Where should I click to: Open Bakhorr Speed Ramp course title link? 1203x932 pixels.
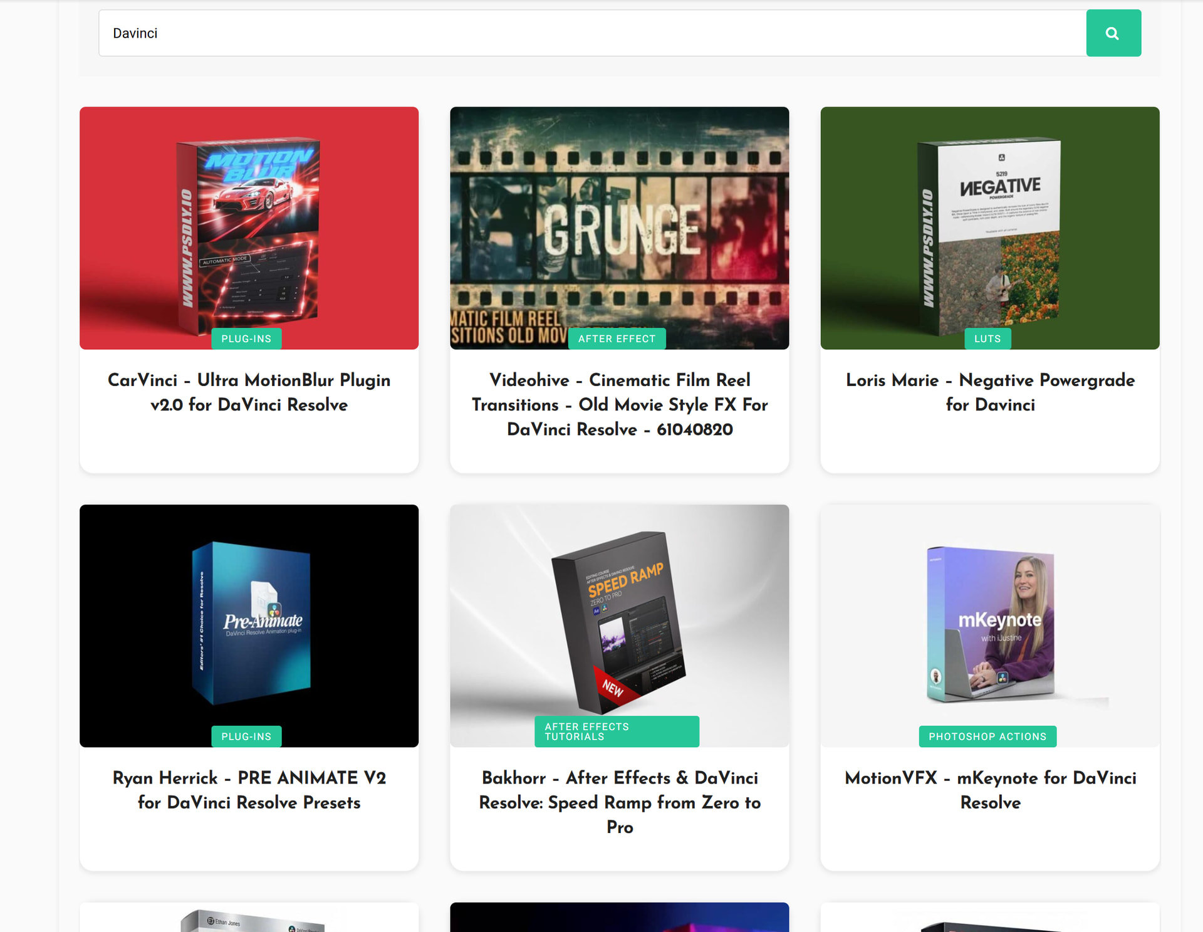[x=619, y=802]
